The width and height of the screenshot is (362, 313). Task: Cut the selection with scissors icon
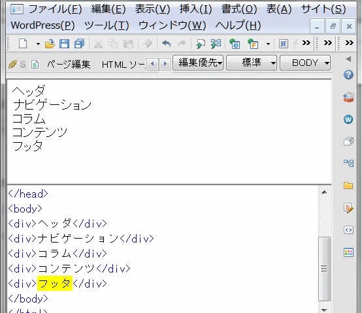click(98, 44)
